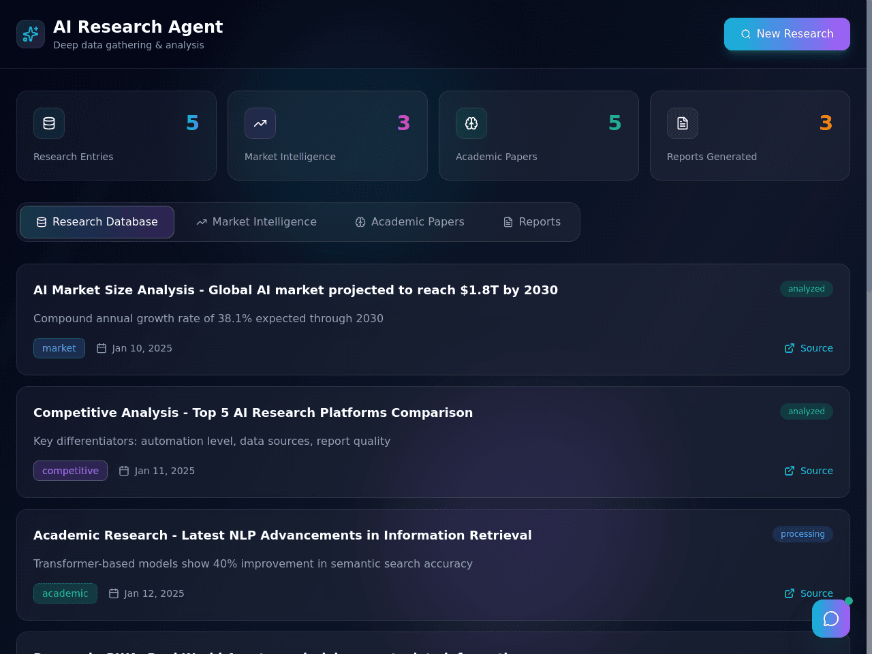
Task: Click the analyzed badge on Competitive Analysis entry
Action: (807, 411)
